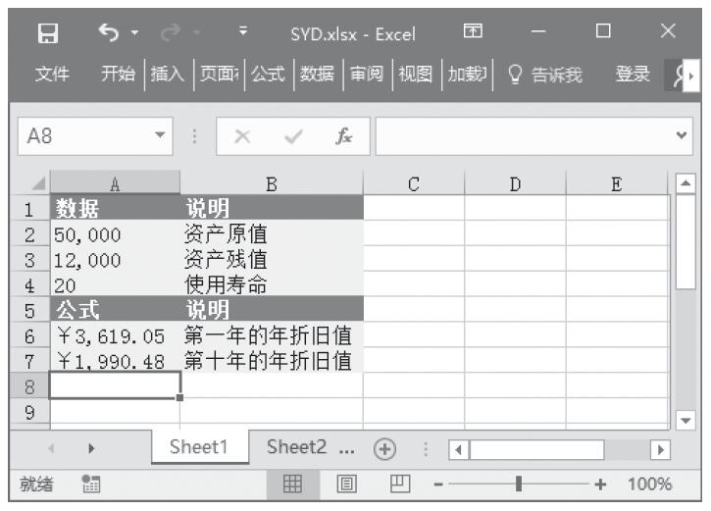Image resolution: width=711 pixels, height=511 pixels.
Task: Click the zoom in plus icon
Action: coord(600,485)
